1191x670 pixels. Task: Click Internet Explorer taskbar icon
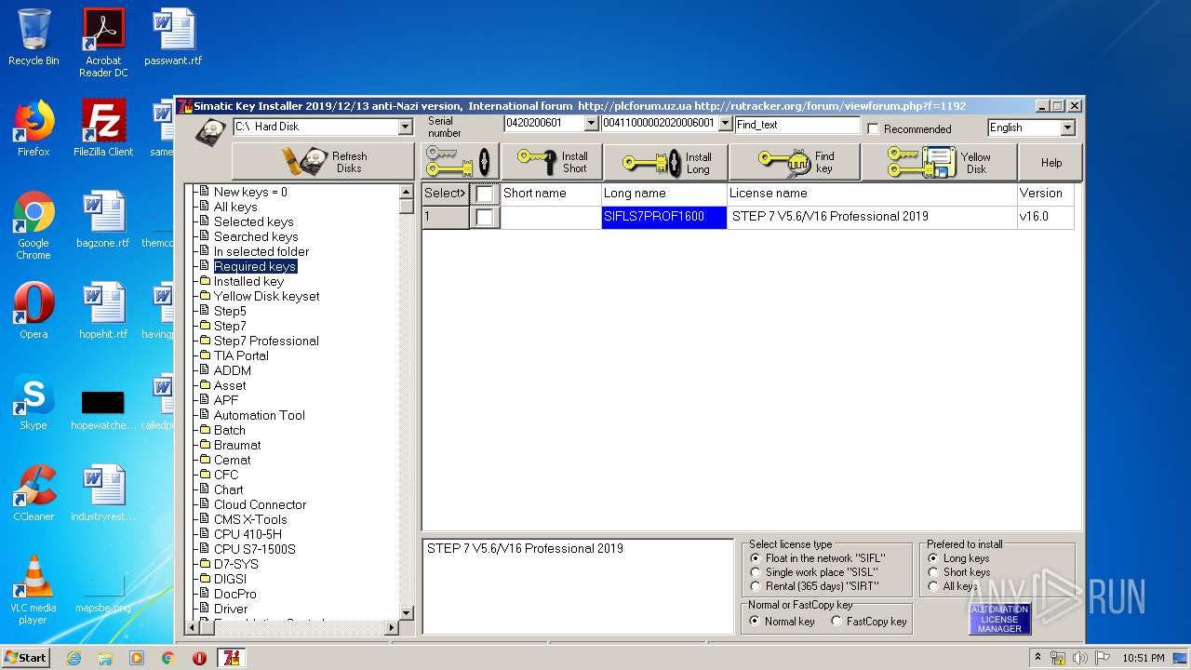tap(74, 658)
